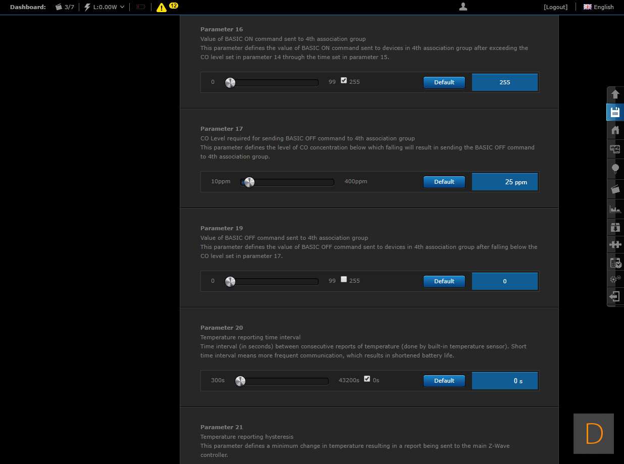Open the gear configuration sidebar icon

click(615, 279)
